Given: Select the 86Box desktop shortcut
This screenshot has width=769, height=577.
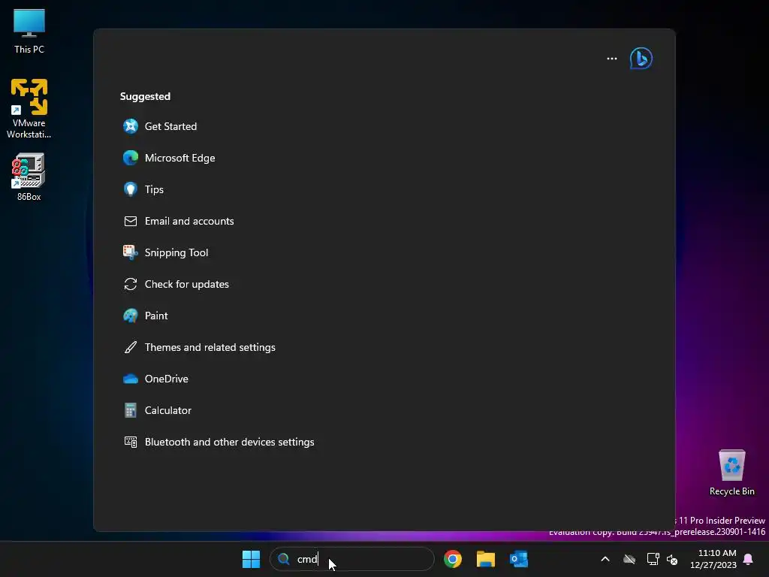Looking at the screenshot, I should click(29, 177).
